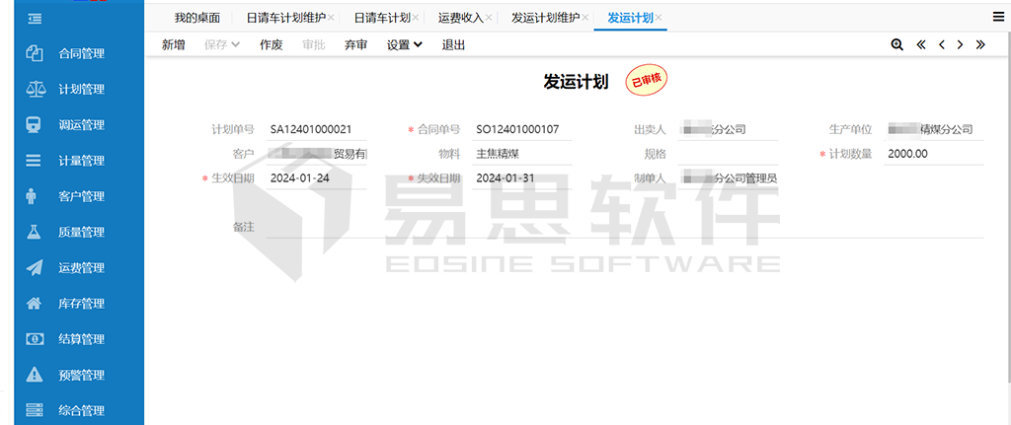Click the 计划管理 balance scale icon
The image size is (1011, 425).
(34, 89)
